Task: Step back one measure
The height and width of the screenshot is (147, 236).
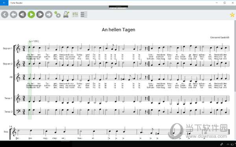Action: (x=22, y=15)
